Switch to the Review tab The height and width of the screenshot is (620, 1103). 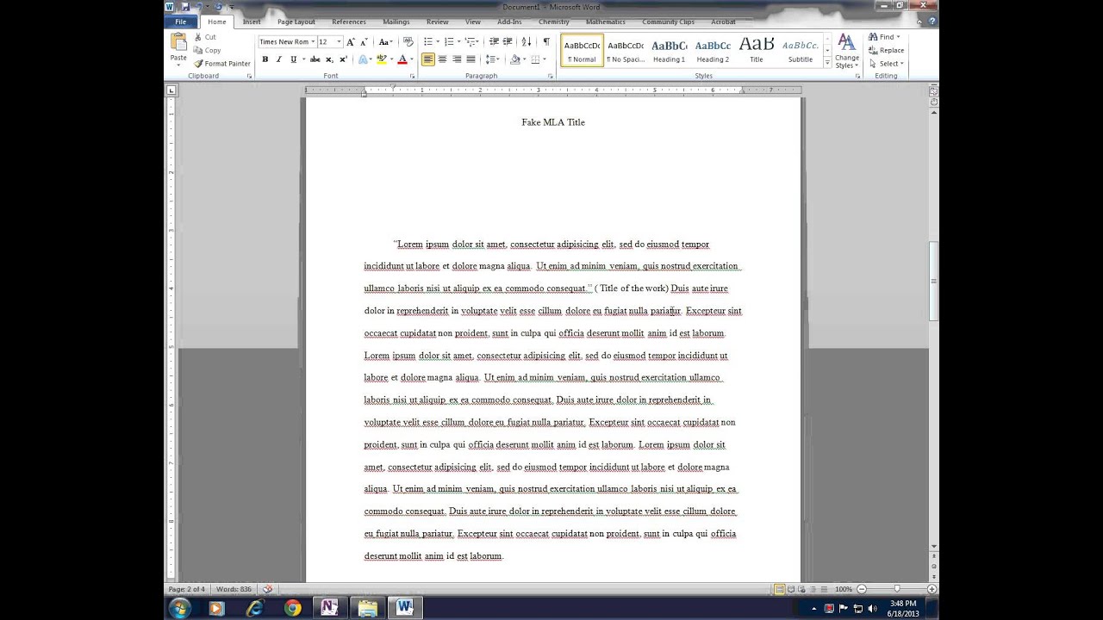437,22
